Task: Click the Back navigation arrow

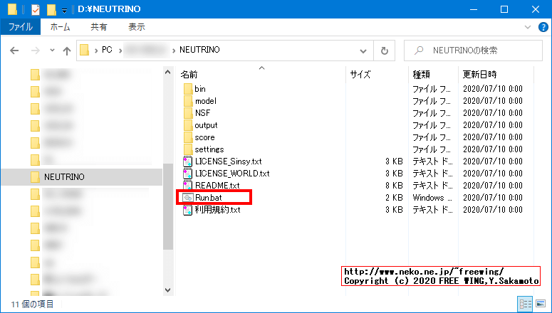Action: click(14, 51)
